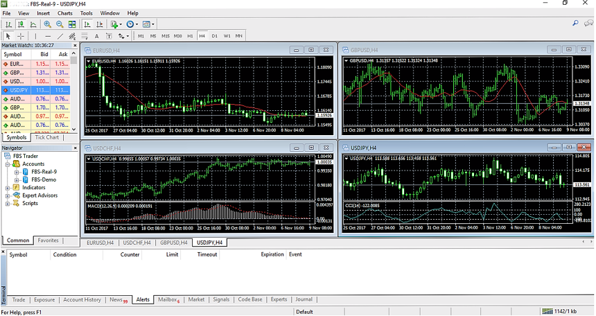
Task: Open the periods dropdown arrow
Action: [x=137, y=24]
